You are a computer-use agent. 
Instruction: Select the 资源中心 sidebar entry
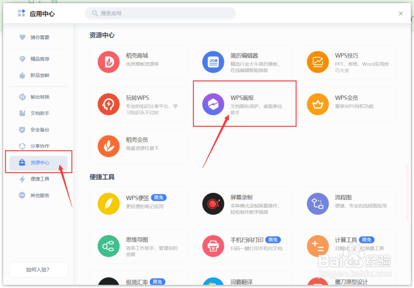(39, 163)
